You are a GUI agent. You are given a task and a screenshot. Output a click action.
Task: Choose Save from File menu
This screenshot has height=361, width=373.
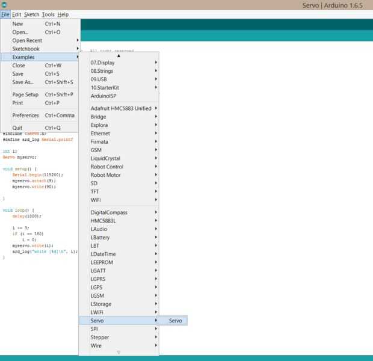click(40, 74)
